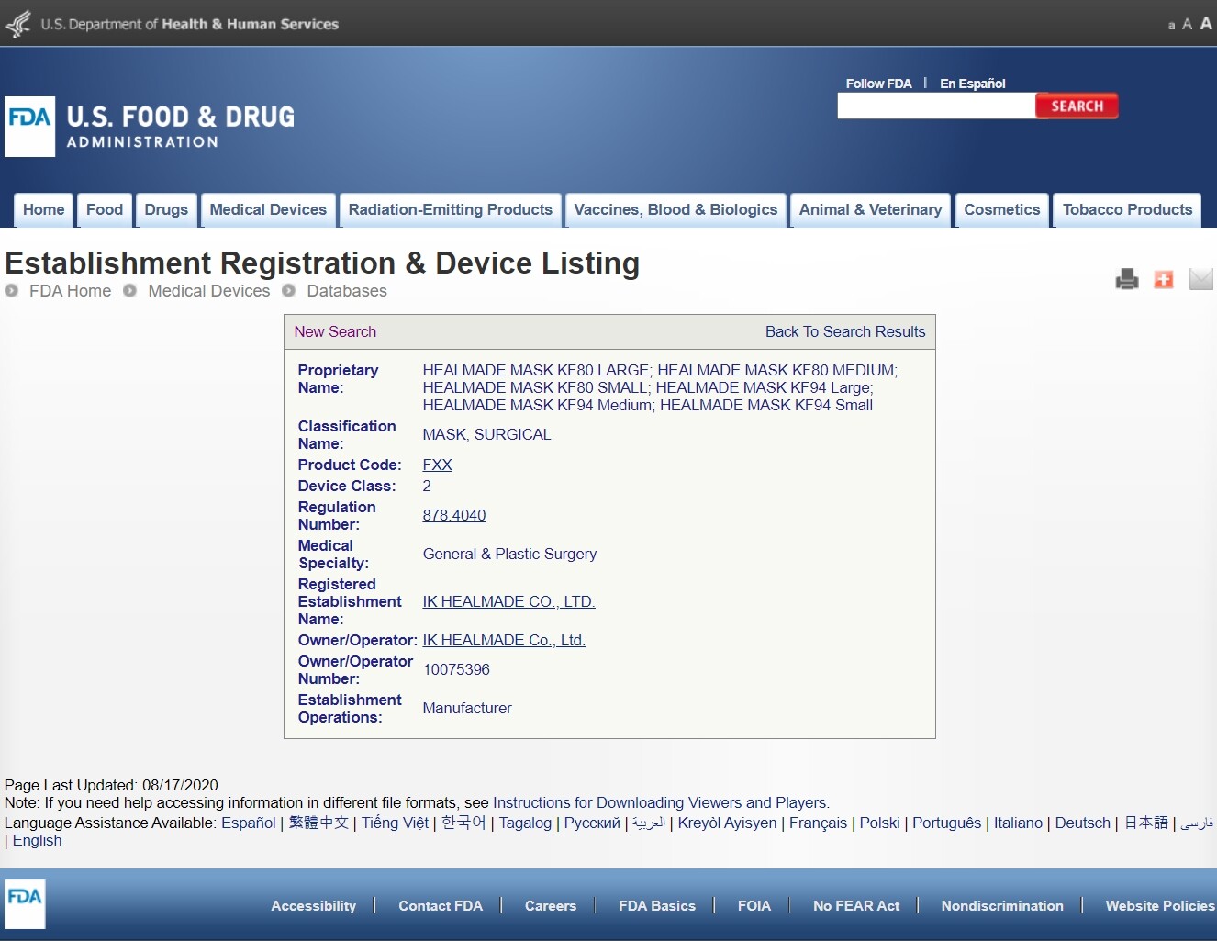Open Accessibility footer link
The width and height of the screenshot is (1217, 941).
(x=313, y=906)
